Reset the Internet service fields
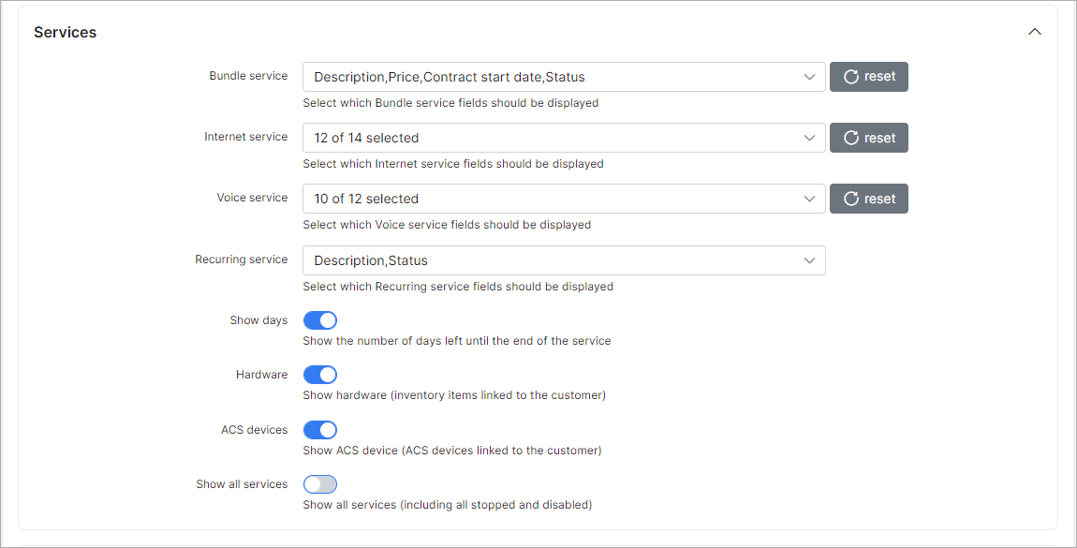1077x548 pixels. (868, 138)
